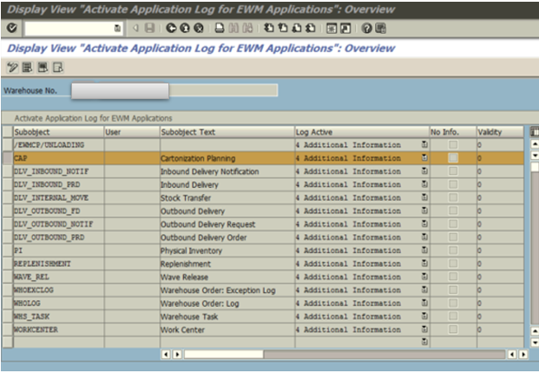Open Log Active dropdown for REPLENISHMENT row
This screenshot has height=373, width=539.
pos(424,263)
